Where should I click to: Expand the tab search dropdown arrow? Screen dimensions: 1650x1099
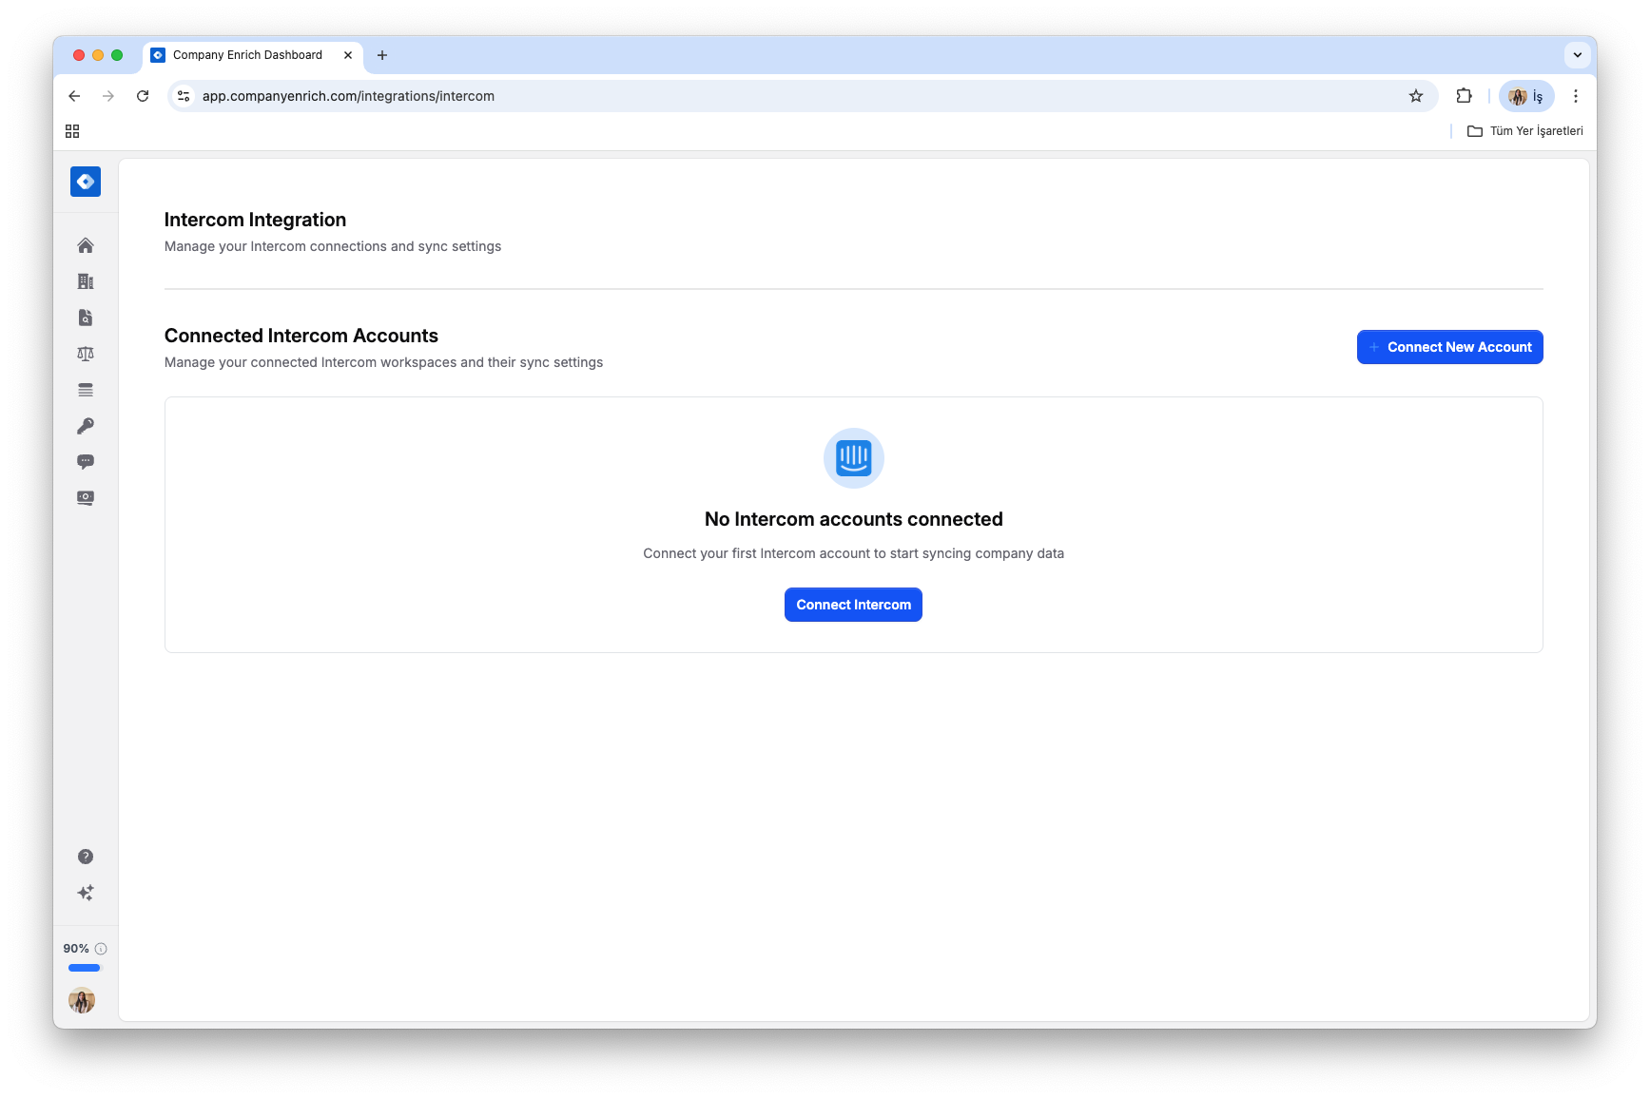click(1578, 55)
